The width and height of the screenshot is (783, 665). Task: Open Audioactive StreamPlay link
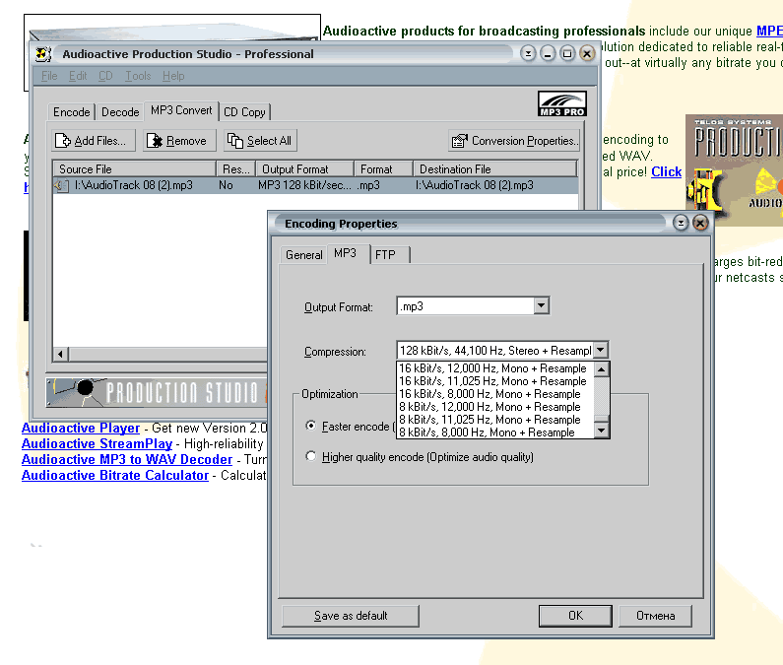click(97, 443)
